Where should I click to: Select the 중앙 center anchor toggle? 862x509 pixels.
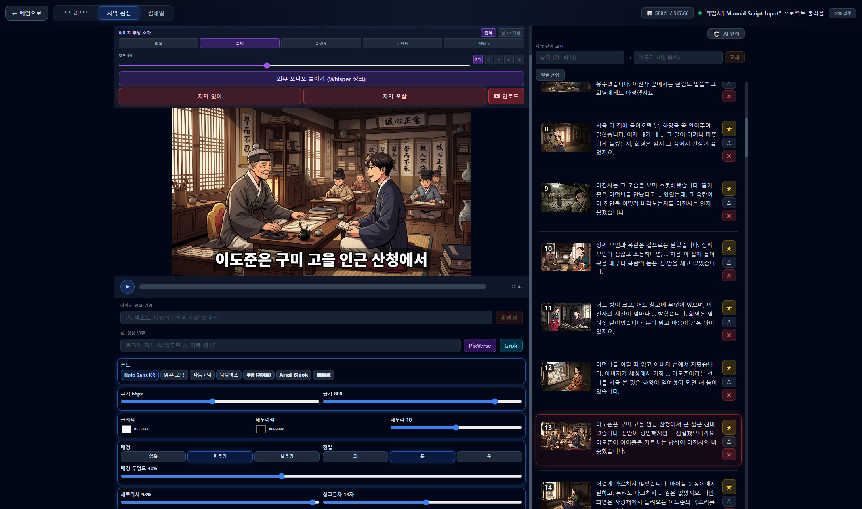coord(478,59)
